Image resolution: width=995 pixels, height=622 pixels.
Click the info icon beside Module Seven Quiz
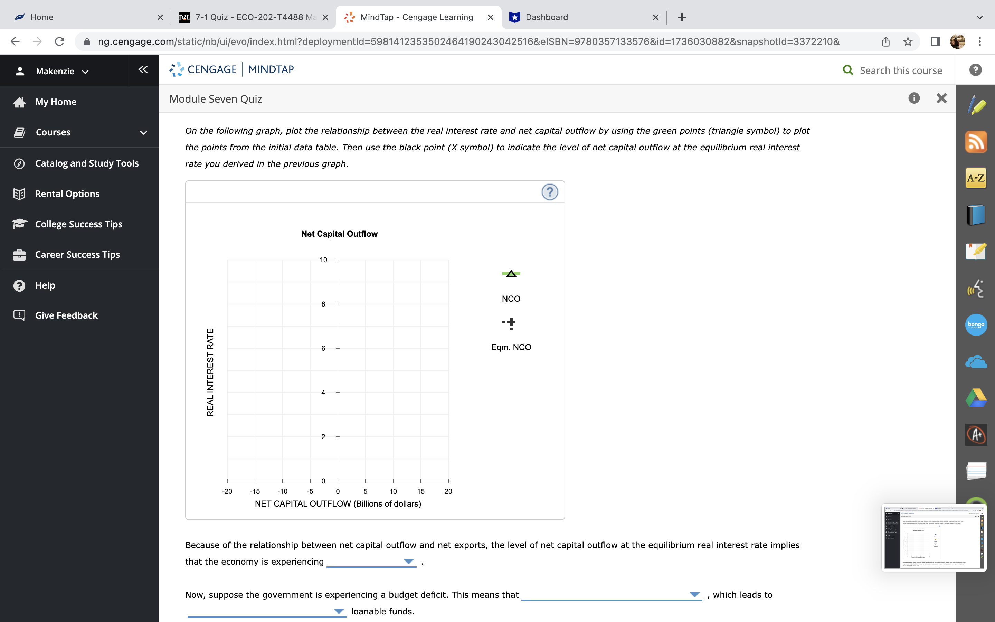point(913,98)
